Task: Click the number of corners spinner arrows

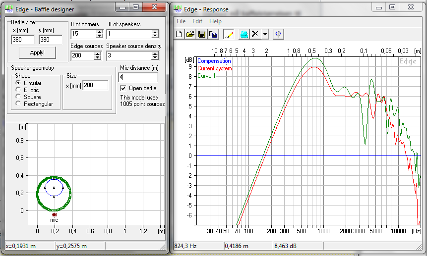Action: point(99,34)
